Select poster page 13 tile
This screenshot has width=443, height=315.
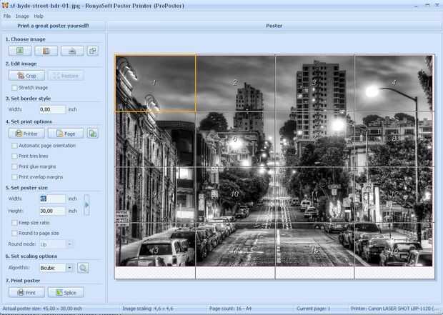click(x=155, y=251)
